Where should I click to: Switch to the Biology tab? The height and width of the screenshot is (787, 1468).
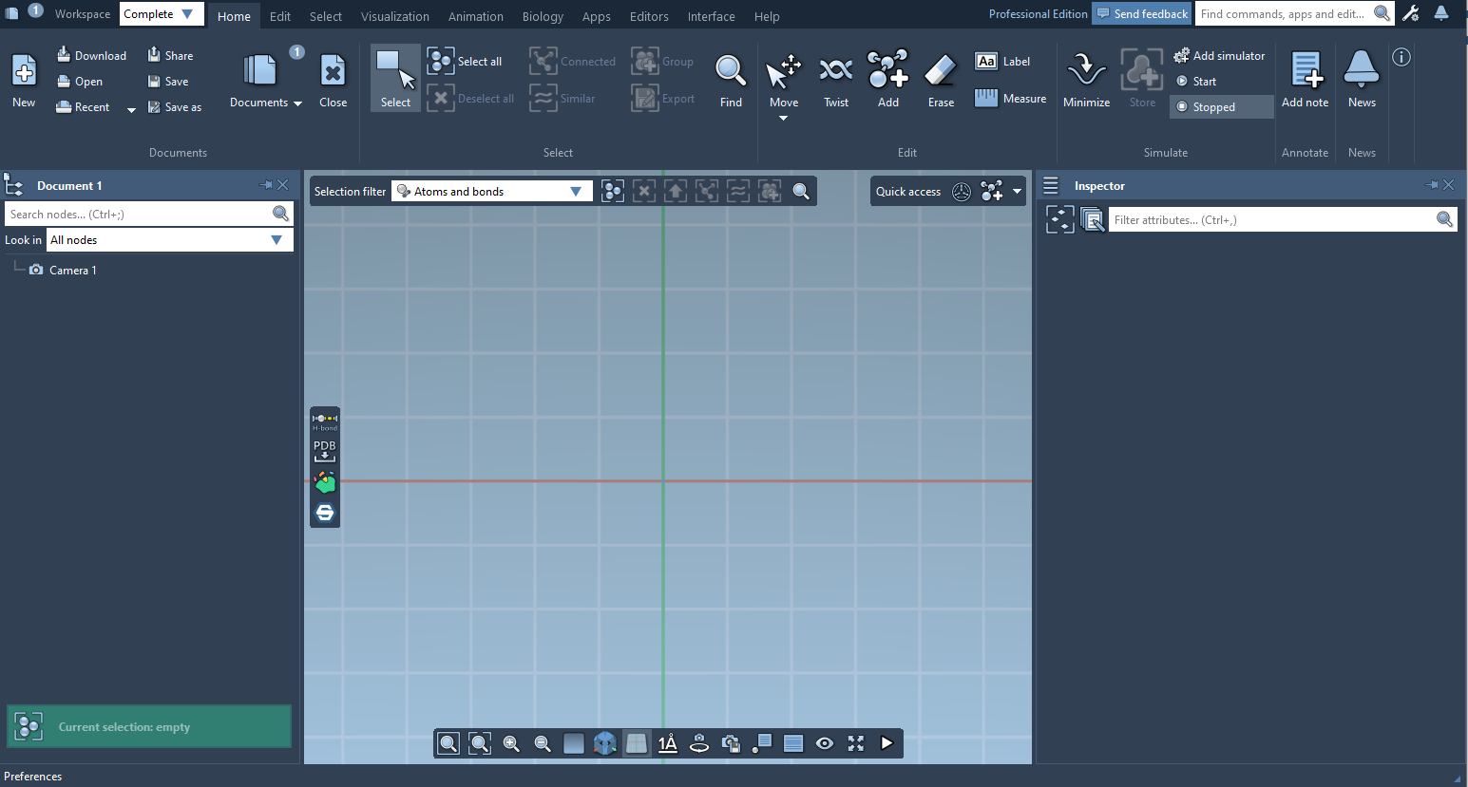543,16
